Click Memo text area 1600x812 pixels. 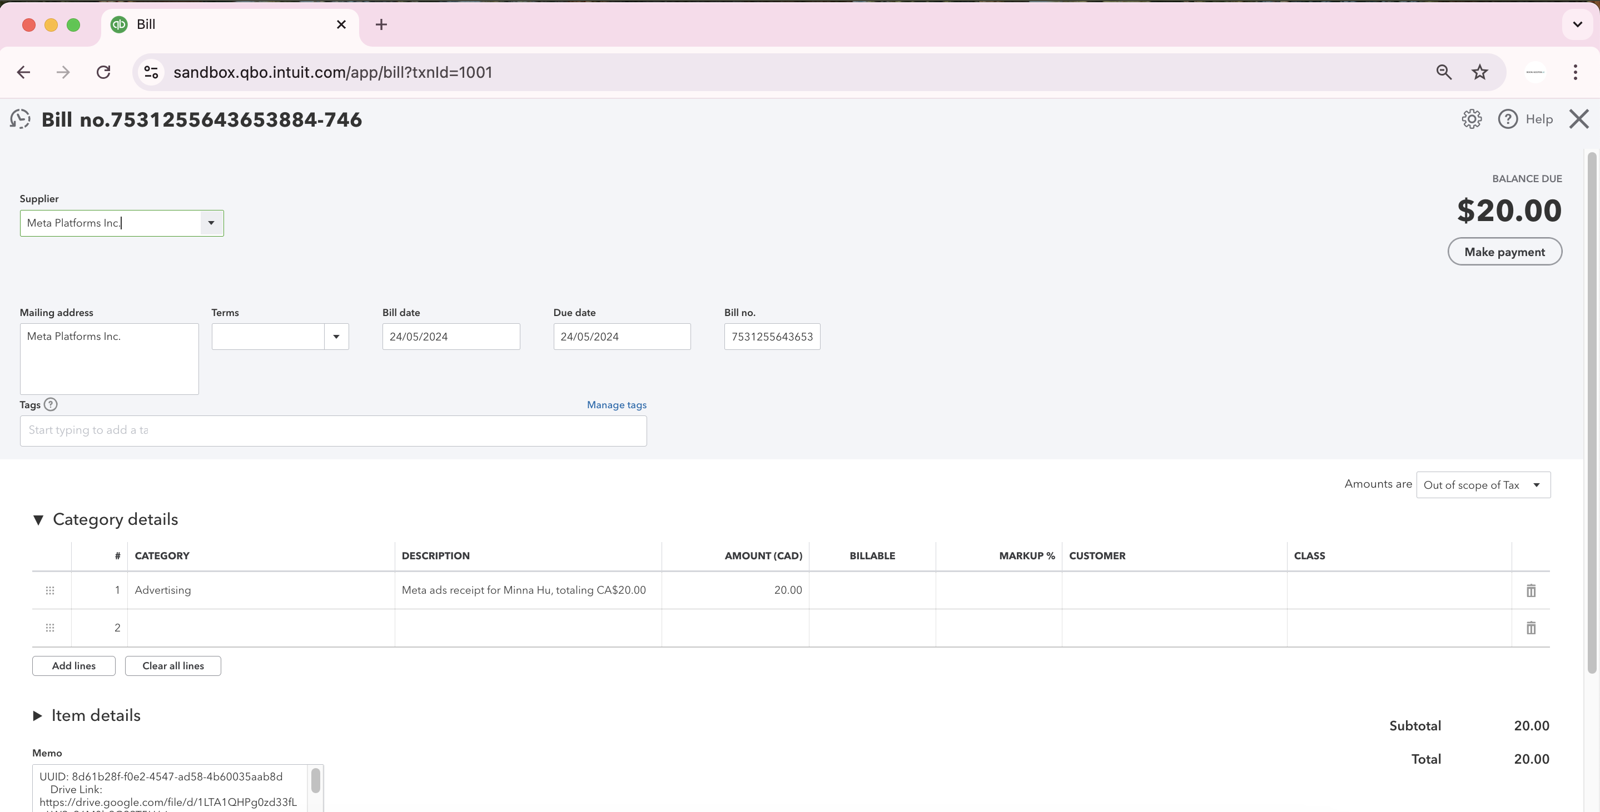(170, 789)
